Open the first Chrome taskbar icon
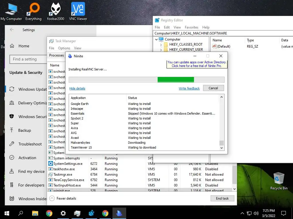This screenshot has width=293, height=219. pos(49,213)
